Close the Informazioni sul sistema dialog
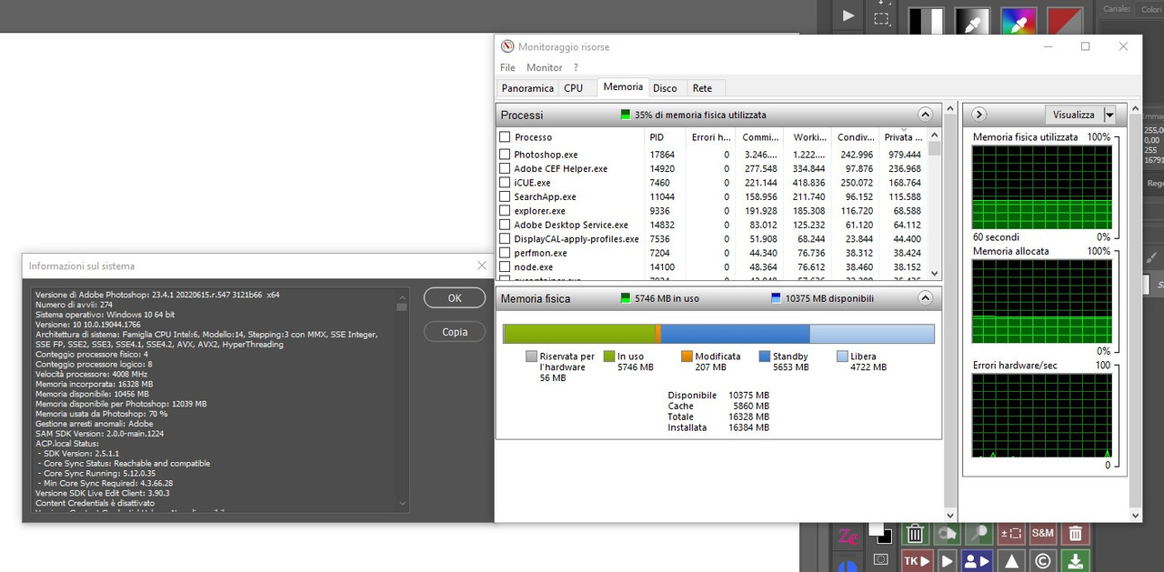1164x572 pixels. [x=482, y=266]
